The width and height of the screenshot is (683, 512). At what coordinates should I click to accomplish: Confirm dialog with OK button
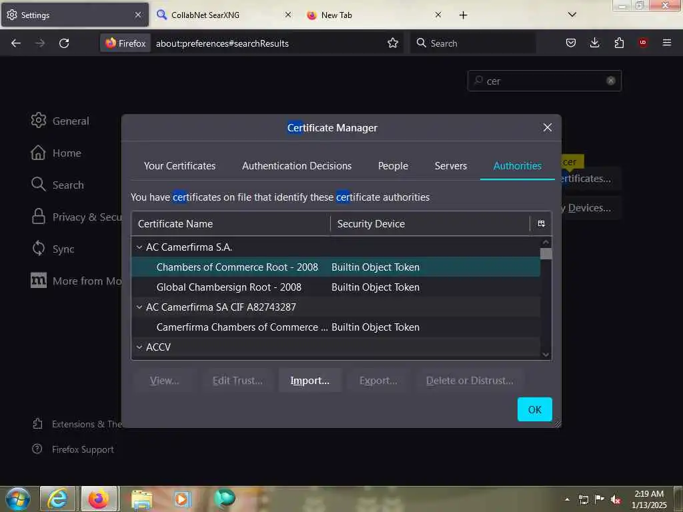[x=534, y=409]
